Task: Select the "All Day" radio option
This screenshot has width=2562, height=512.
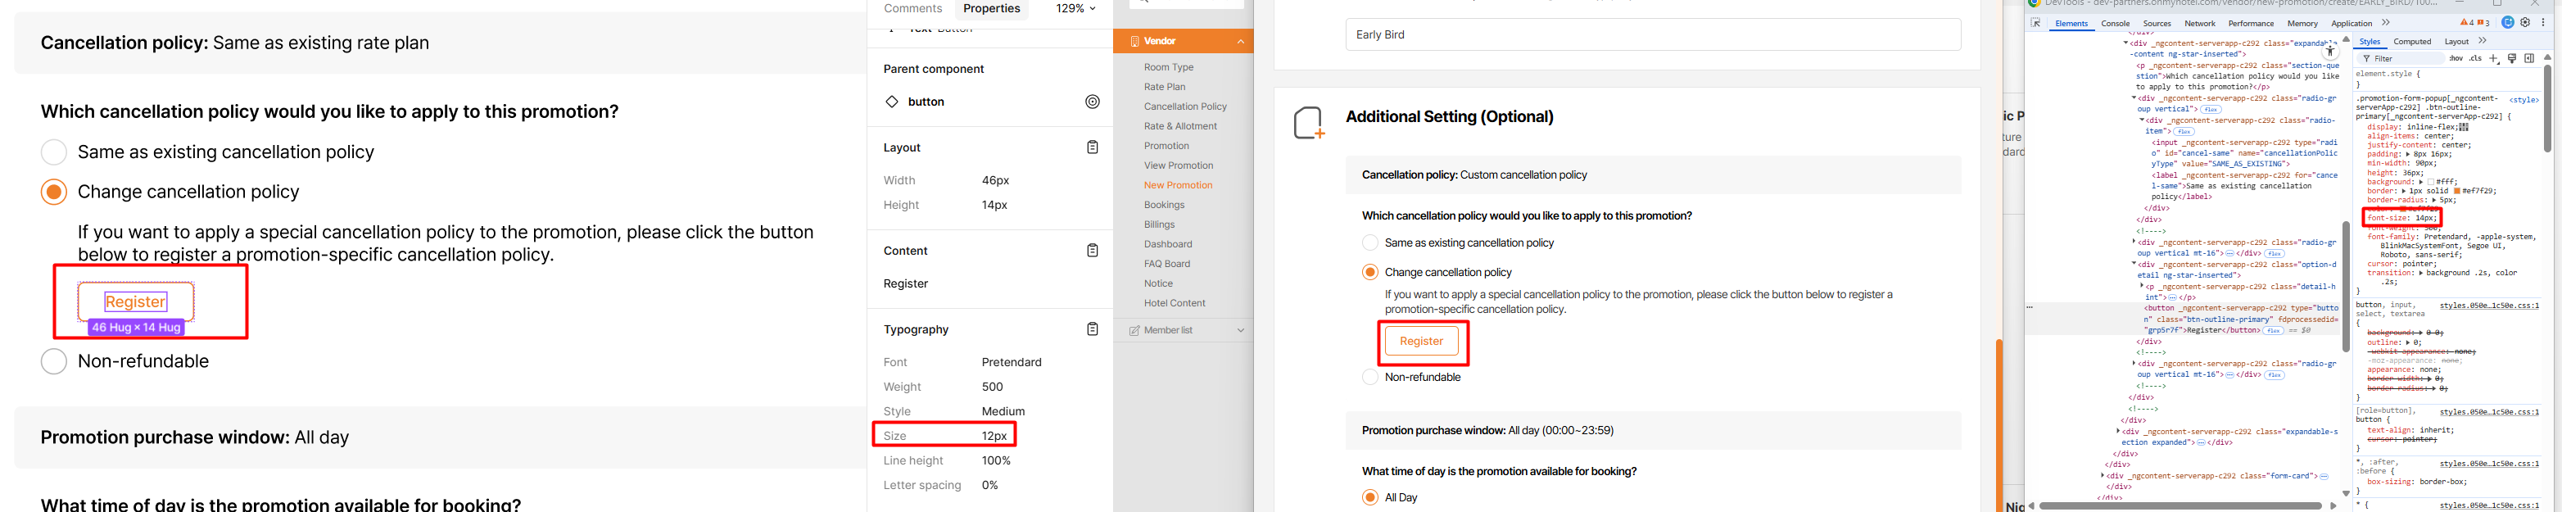Action: tap(1369, 497)
